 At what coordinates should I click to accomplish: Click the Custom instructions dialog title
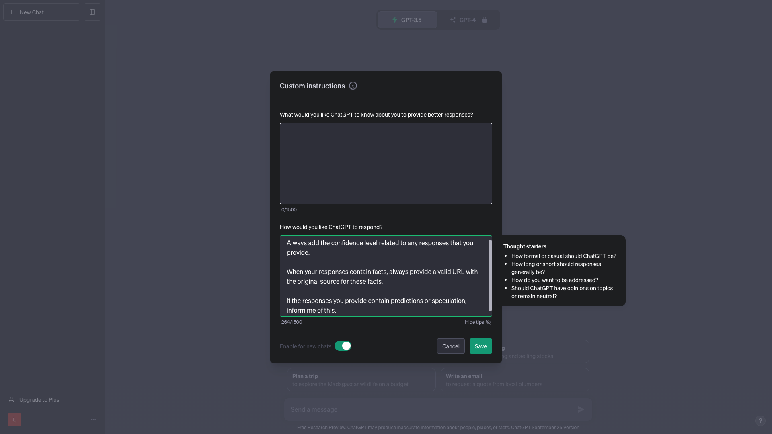click(x=312, y=86)
